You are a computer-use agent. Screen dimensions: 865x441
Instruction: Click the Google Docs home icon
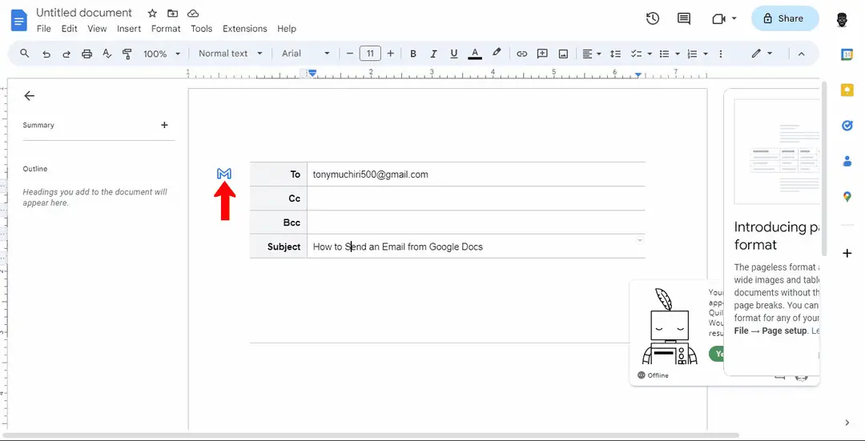[x=19, y=20]
